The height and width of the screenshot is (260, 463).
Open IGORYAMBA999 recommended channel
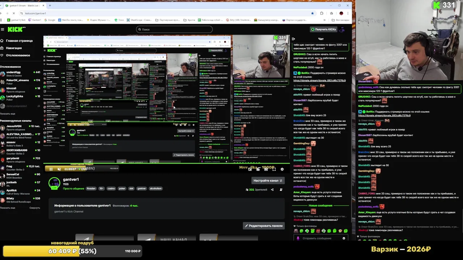click(x=20, y=152)
